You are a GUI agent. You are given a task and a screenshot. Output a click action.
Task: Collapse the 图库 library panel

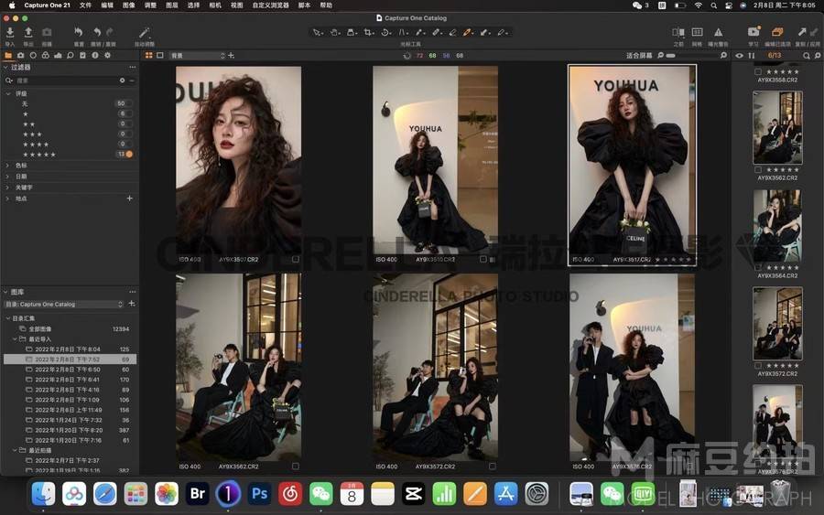(5, 292)
